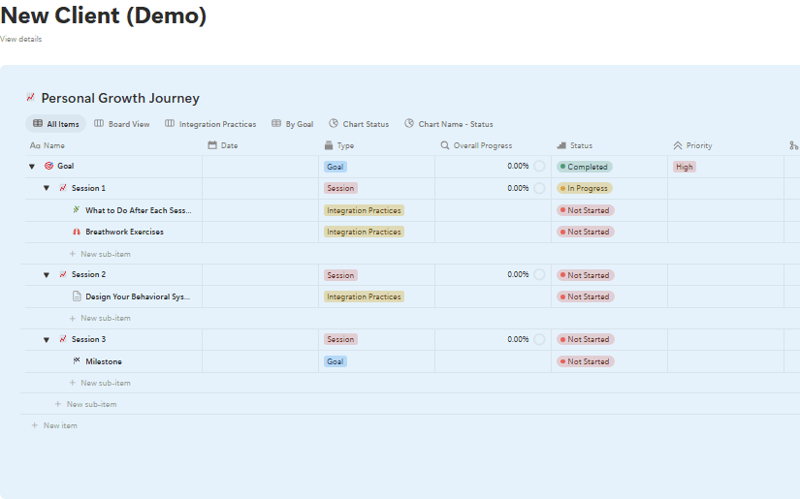This screenshot has height=499, width=800.
Task: Add New sub-item under the Goal level
Action: (85, 404)
